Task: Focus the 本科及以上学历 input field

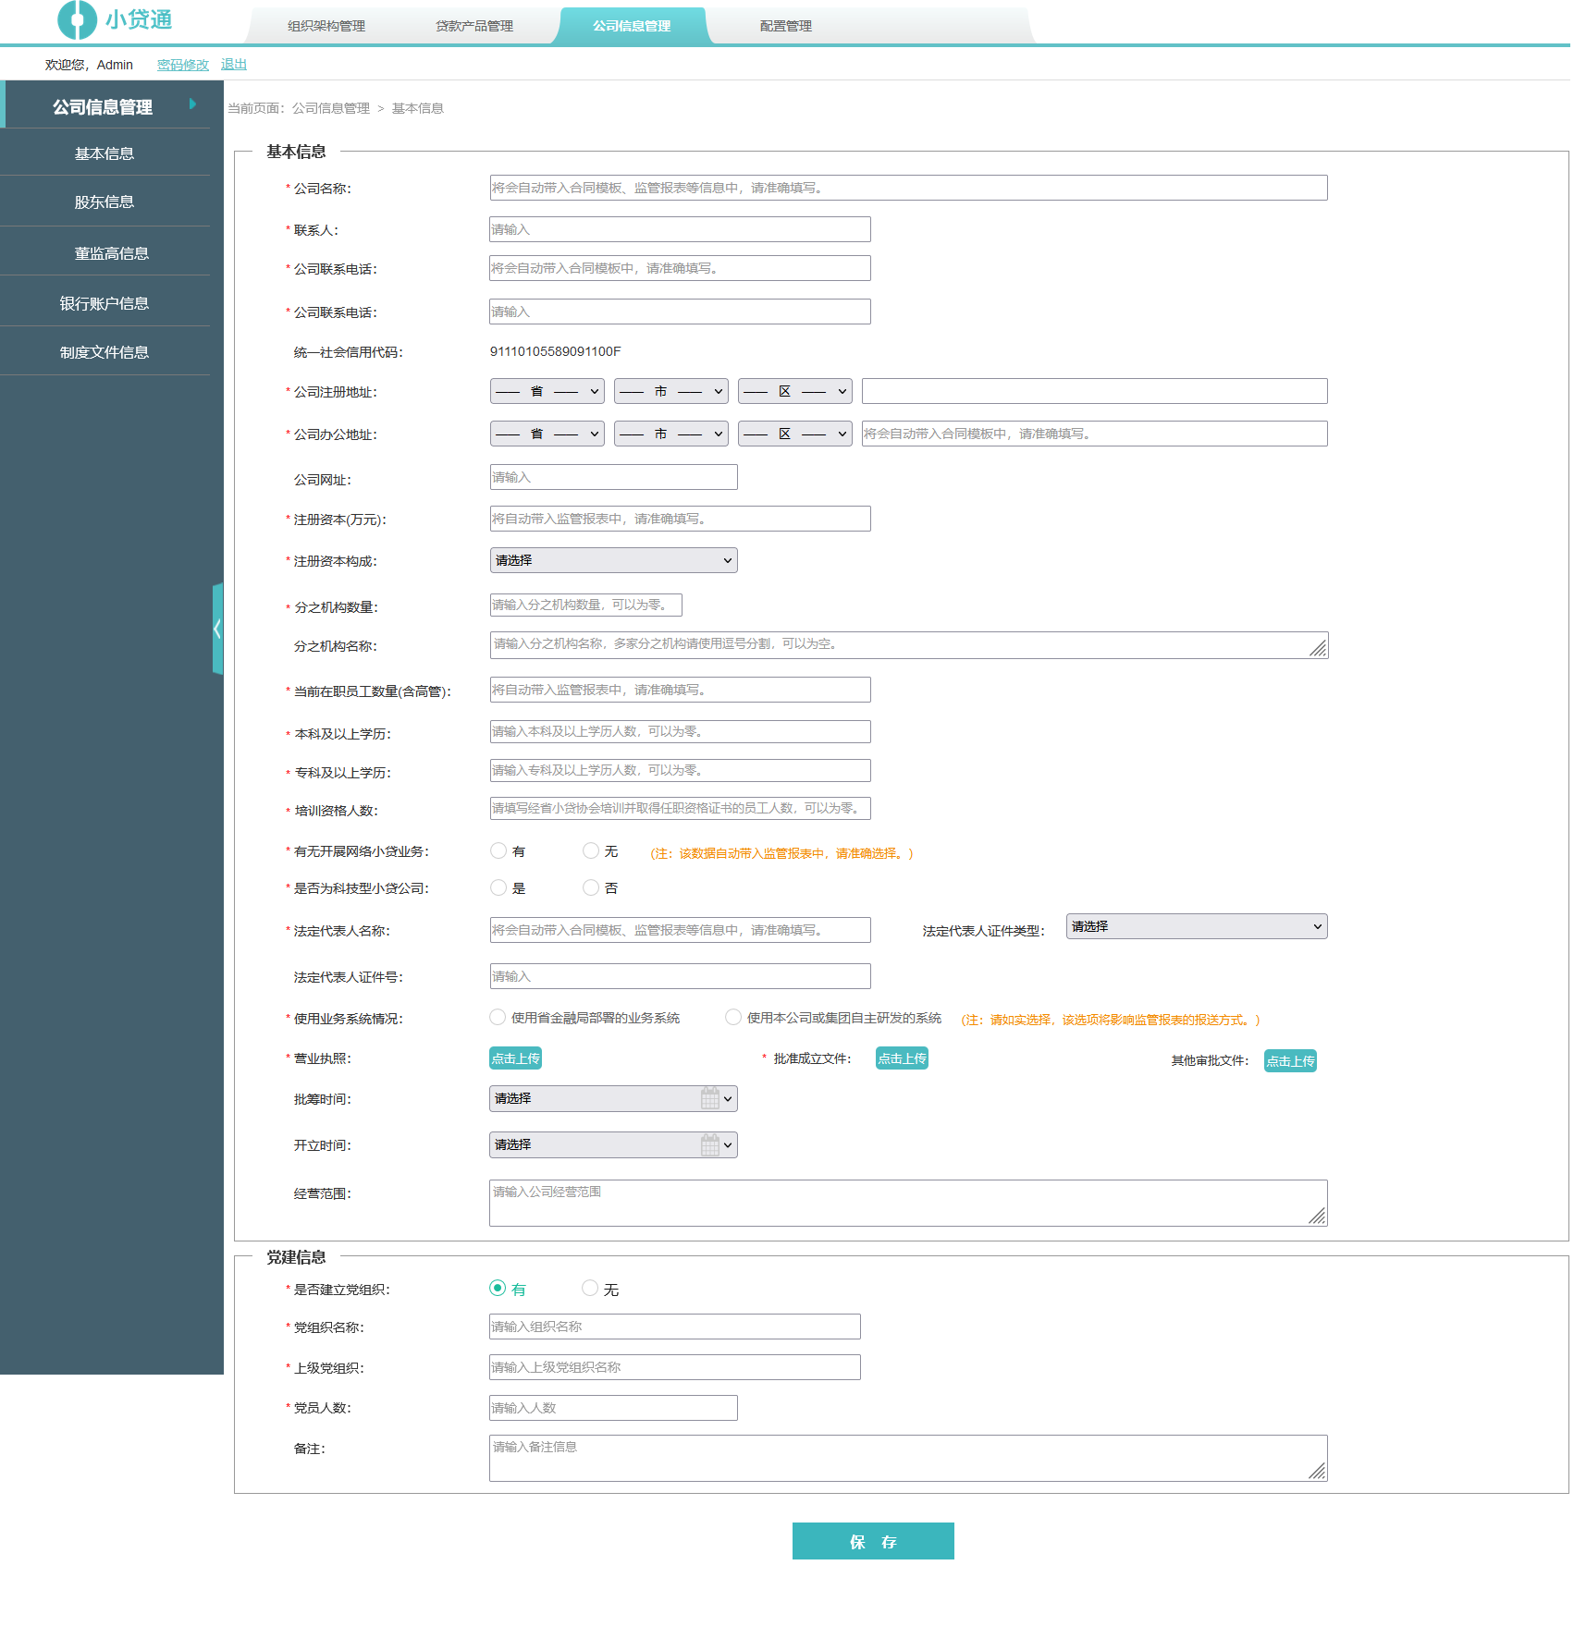Action: point(680,731)
